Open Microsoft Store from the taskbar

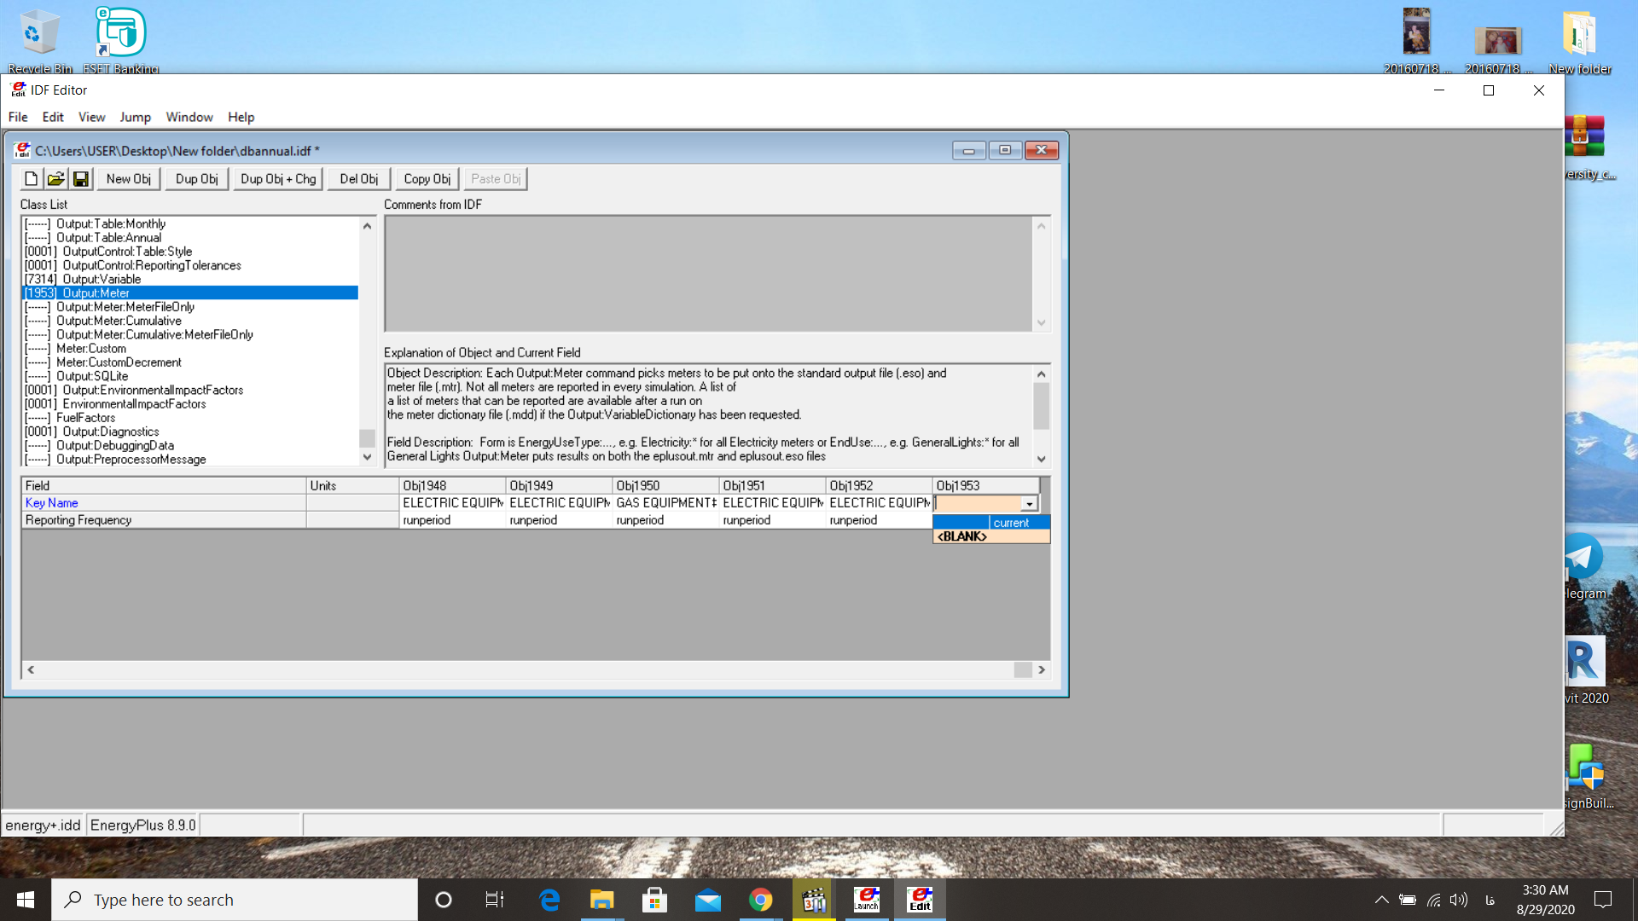(654, 900)
